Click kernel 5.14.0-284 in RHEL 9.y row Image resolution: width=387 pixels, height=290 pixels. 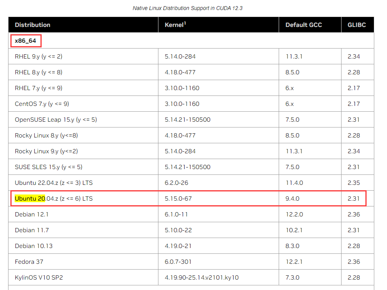tap(180, 57)
